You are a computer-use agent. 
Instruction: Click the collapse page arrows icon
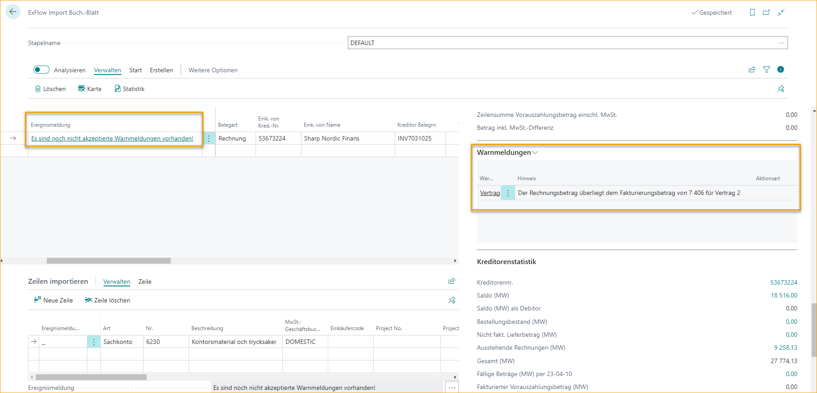[781, 12]
